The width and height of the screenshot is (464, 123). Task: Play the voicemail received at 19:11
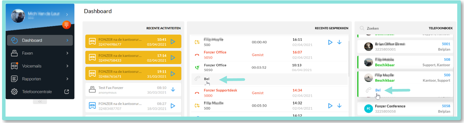pyautogui.click(x=173, y=74)
